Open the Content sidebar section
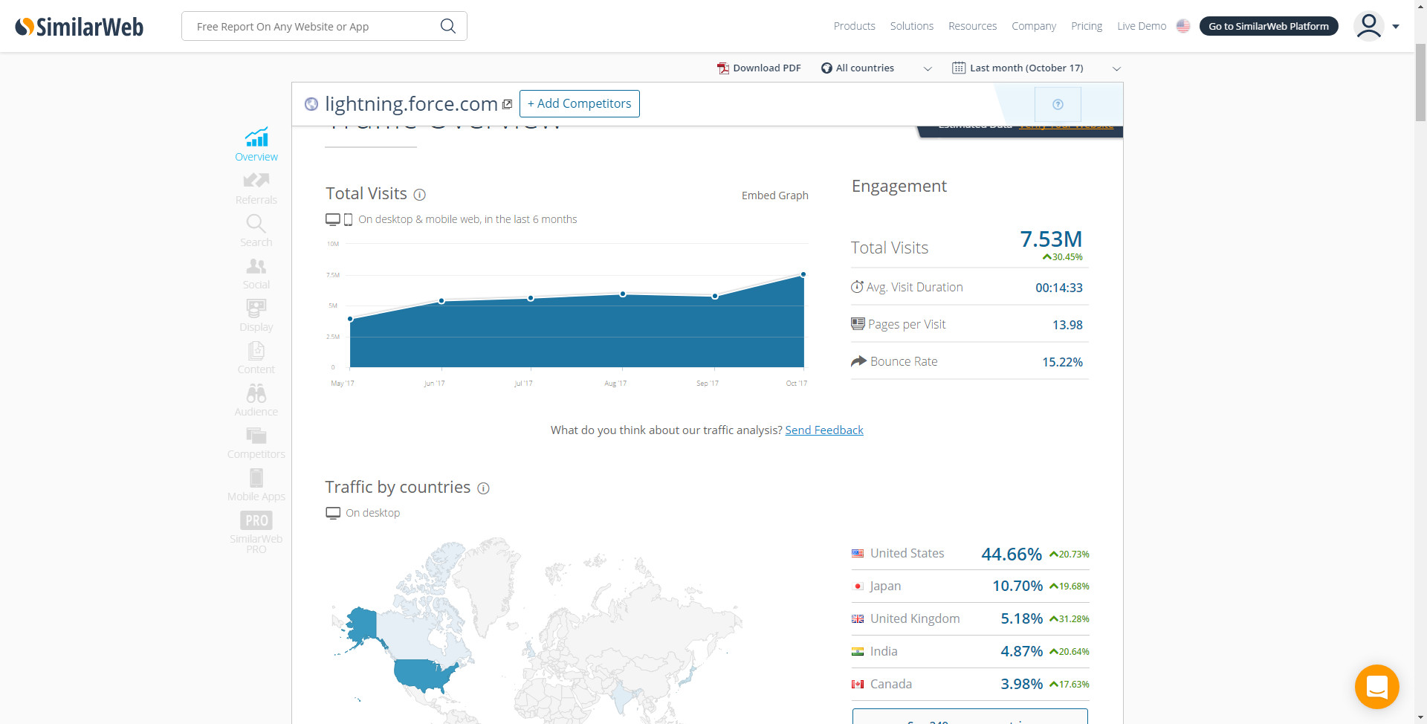Viewport: 1427px width, 724px height. point(256,358)
